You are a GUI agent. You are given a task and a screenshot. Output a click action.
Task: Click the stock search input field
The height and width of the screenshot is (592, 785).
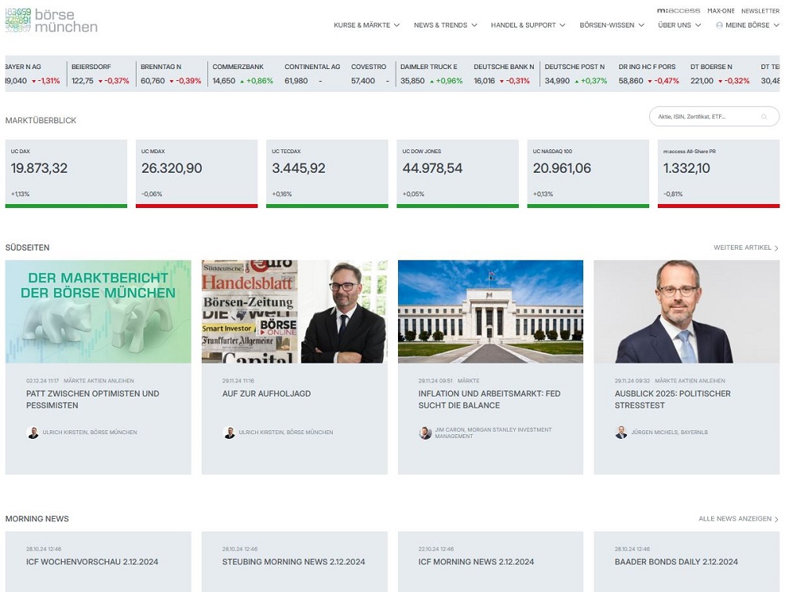pyautogui.click(x=714, y=117)
